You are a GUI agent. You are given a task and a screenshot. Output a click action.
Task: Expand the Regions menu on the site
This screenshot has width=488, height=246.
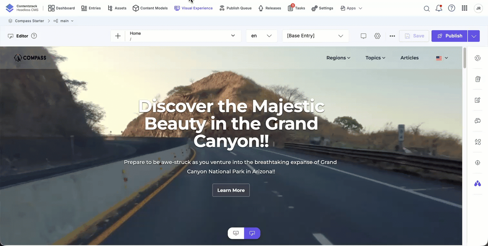pyautogui.click(x=338, y=58)
